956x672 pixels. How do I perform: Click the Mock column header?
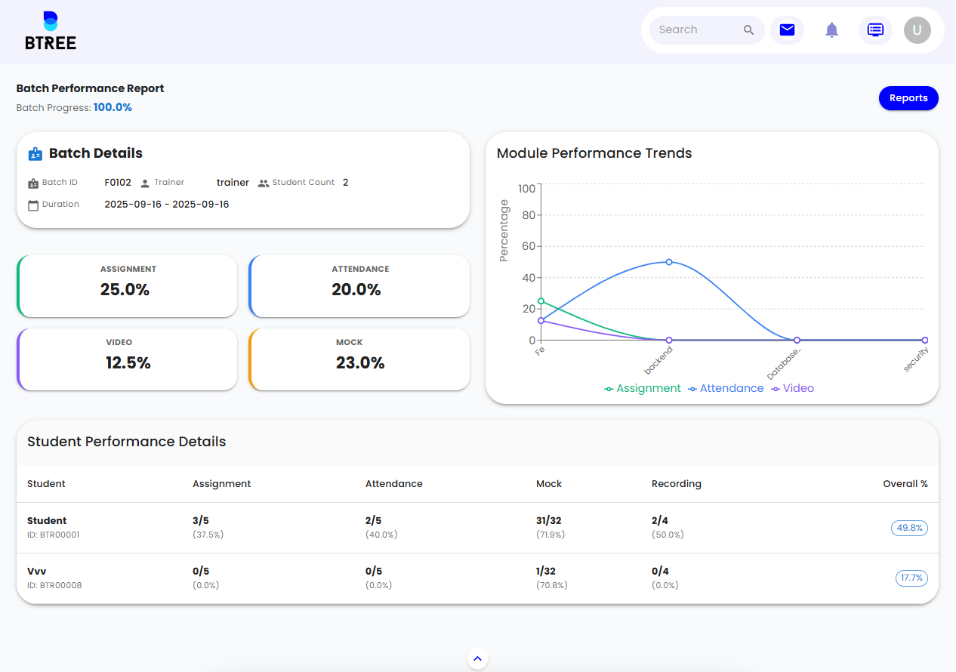point(549,484)
